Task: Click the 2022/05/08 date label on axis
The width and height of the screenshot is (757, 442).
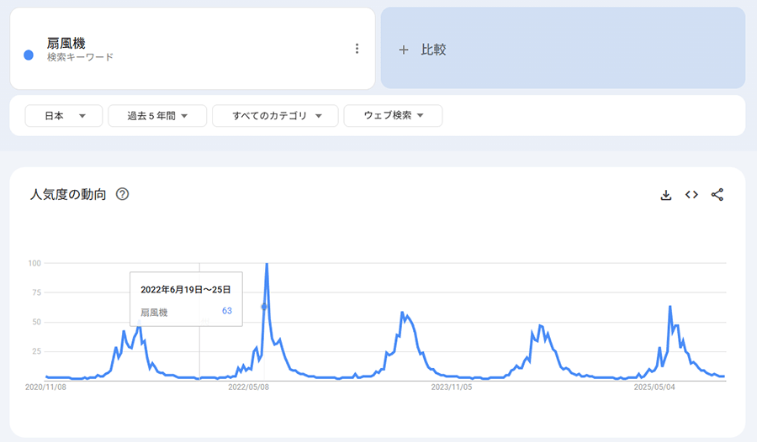Action: [248, 387]
